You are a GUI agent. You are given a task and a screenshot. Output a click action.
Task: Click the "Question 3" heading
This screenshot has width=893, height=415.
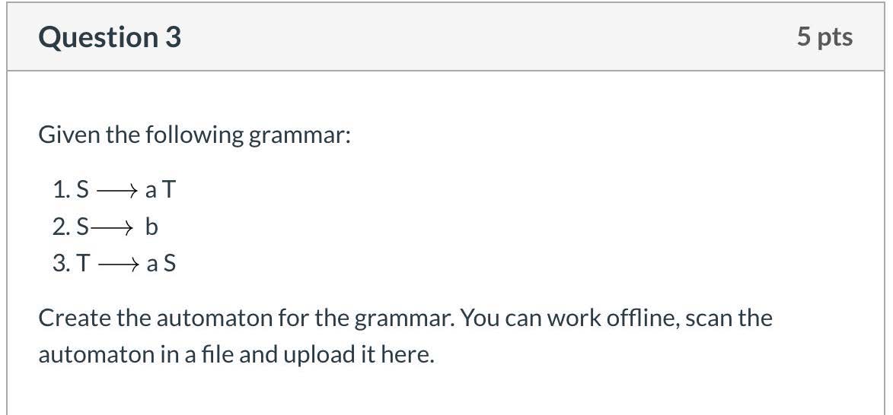click(110, 37)
